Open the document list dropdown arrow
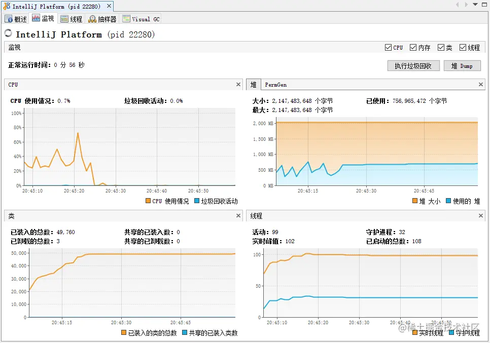 (x=475, y=5)
